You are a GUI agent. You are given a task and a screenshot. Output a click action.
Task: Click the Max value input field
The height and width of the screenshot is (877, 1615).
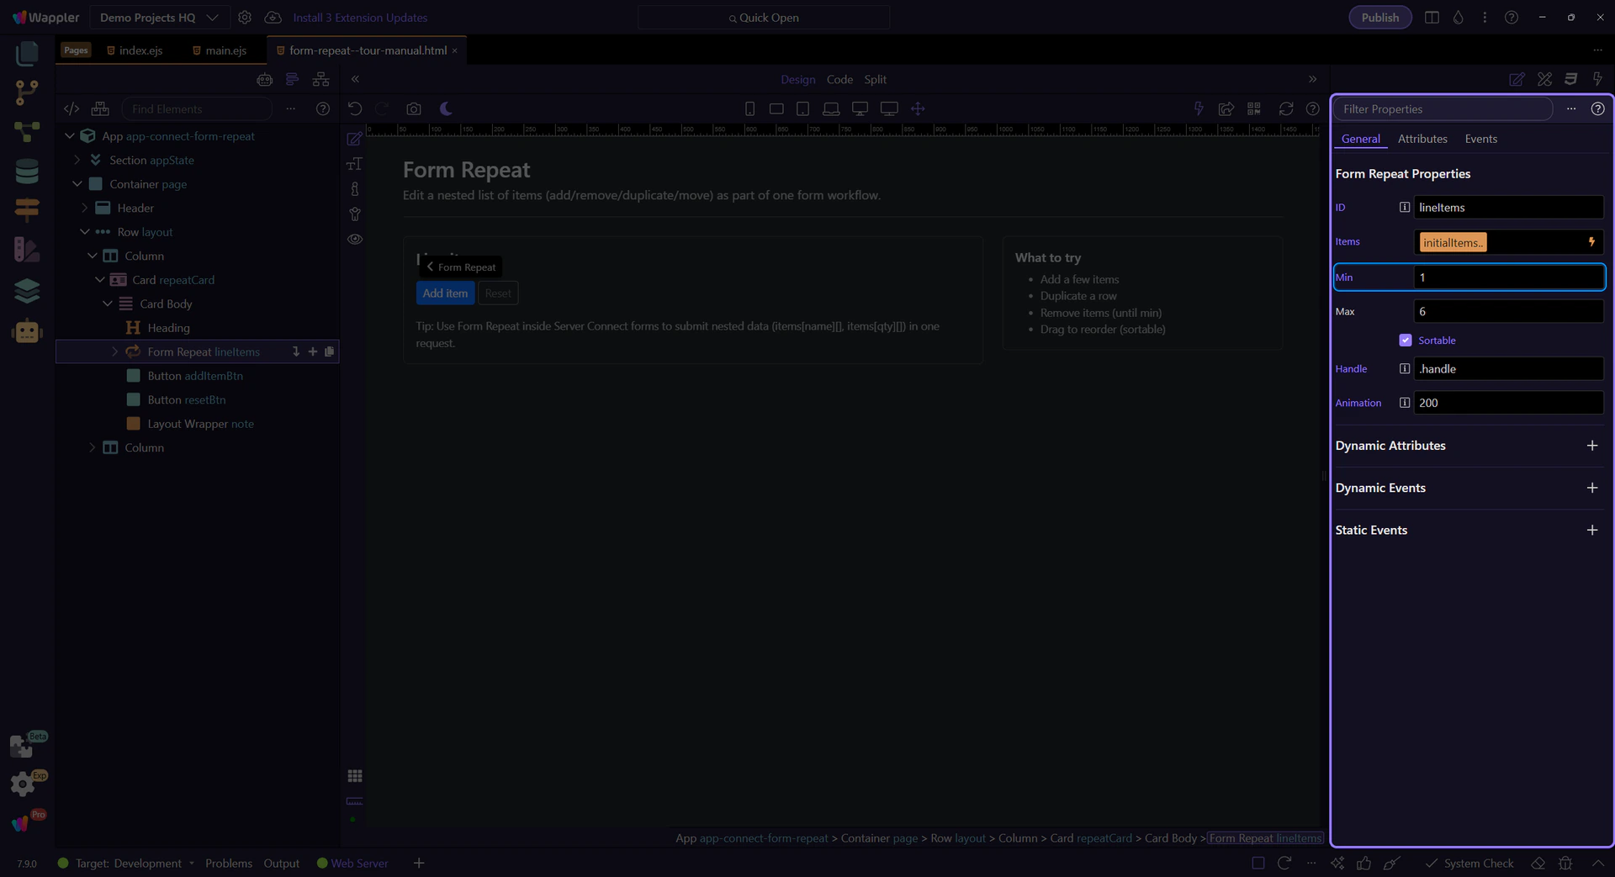(1507, 311)
